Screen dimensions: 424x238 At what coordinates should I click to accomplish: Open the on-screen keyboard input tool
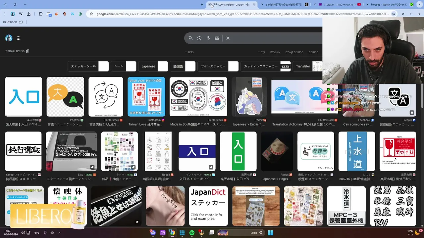click(217, 38)
